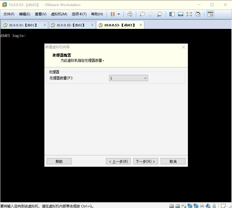
Task: Suspend the running virtual machine
Action: point(112,14)
